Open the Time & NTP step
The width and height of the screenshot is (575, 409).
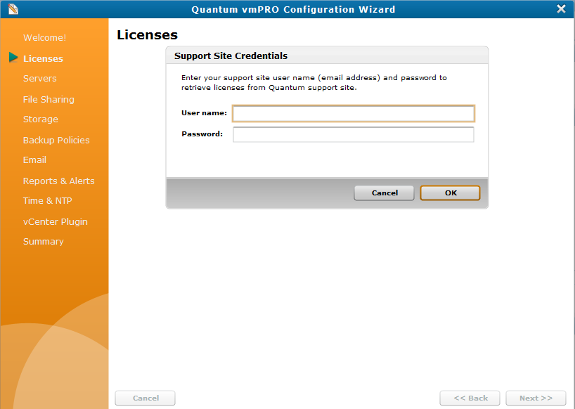click(46, 201)
